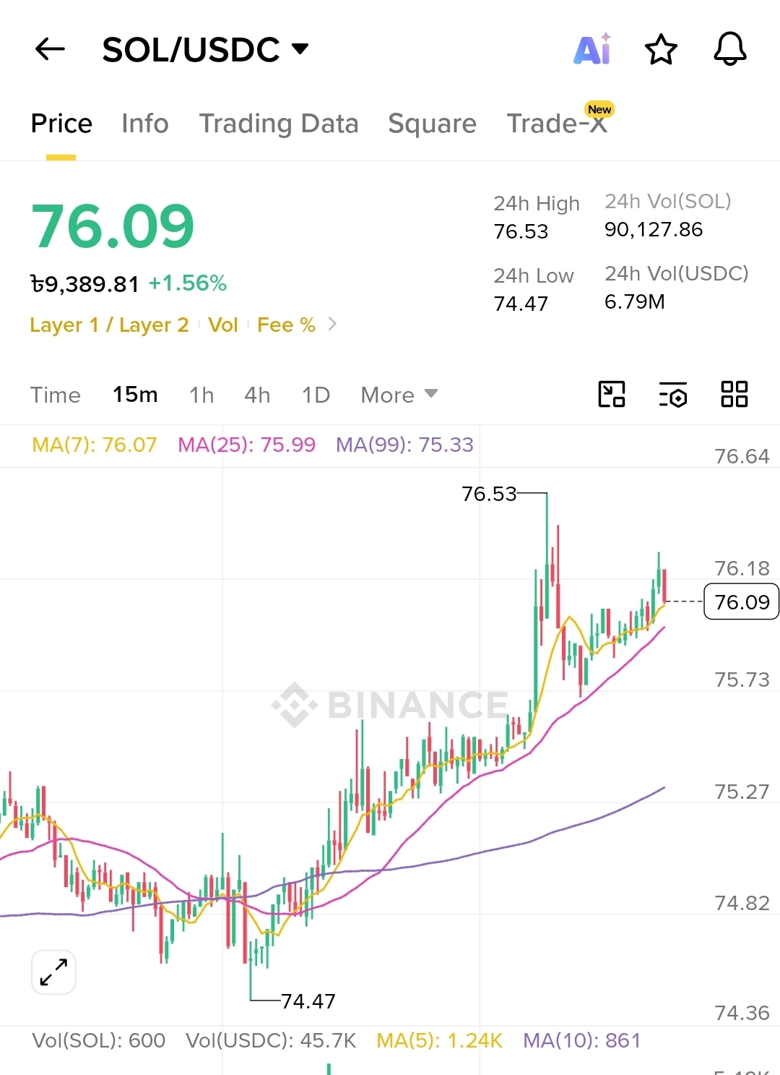Switch chart to 4h interval
Screen dimensions: 780x1075
[x=257, y=395]
